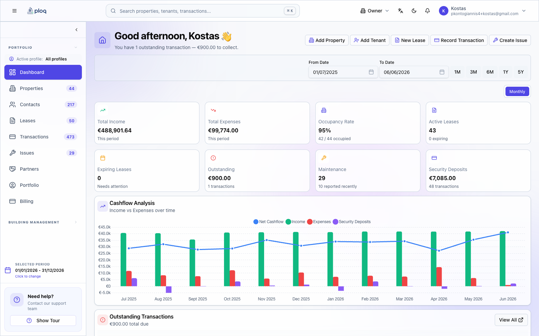Image resolution: width=539 pixels, height=336 pixels.
Task: Select the 1Y range preset
Action: tap(506, 72)
